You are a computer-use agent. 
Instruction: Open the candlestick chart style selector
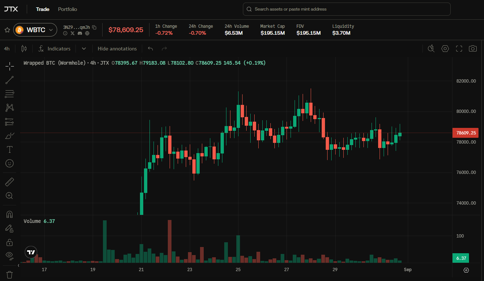click(24, 49)
